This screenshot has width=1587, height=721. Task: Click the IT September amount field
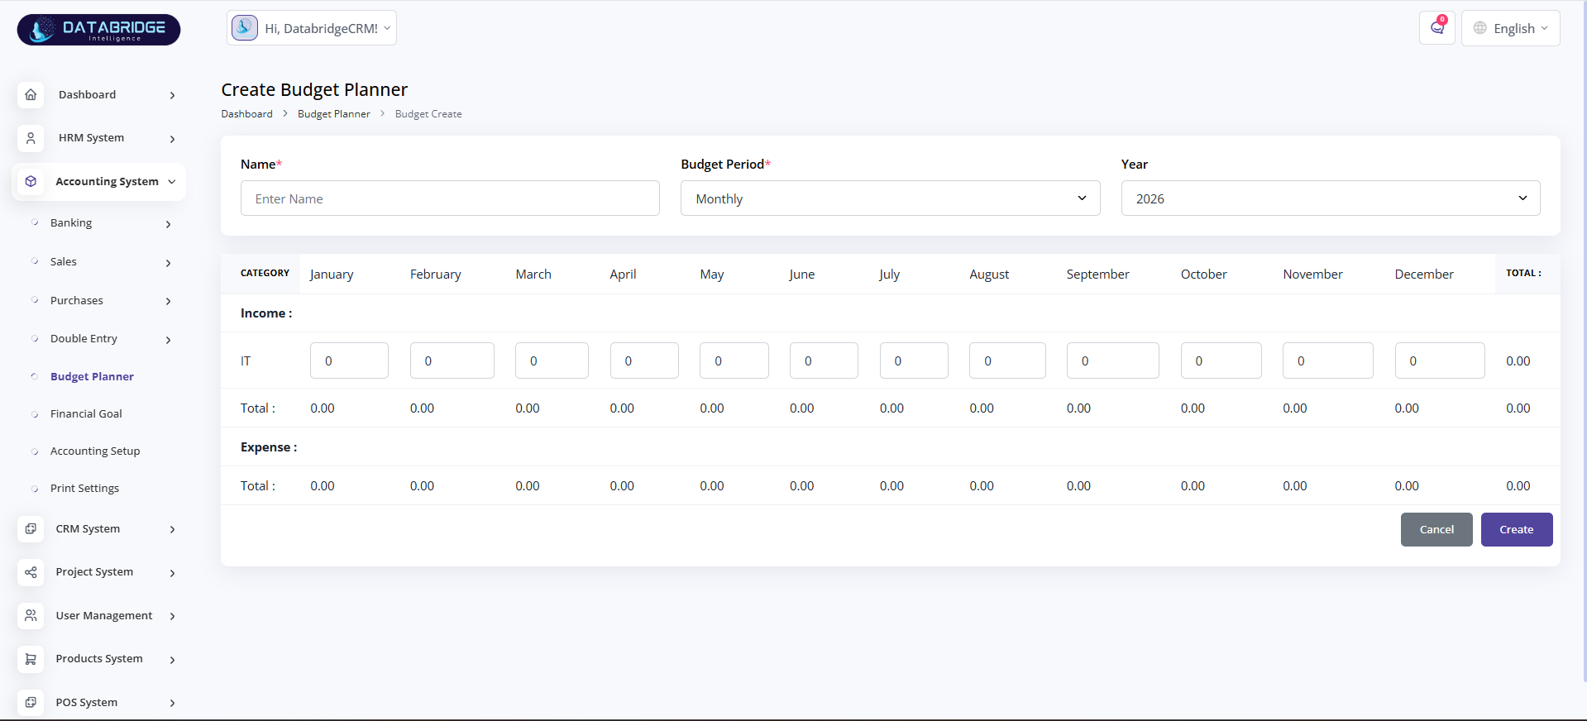1113,360
